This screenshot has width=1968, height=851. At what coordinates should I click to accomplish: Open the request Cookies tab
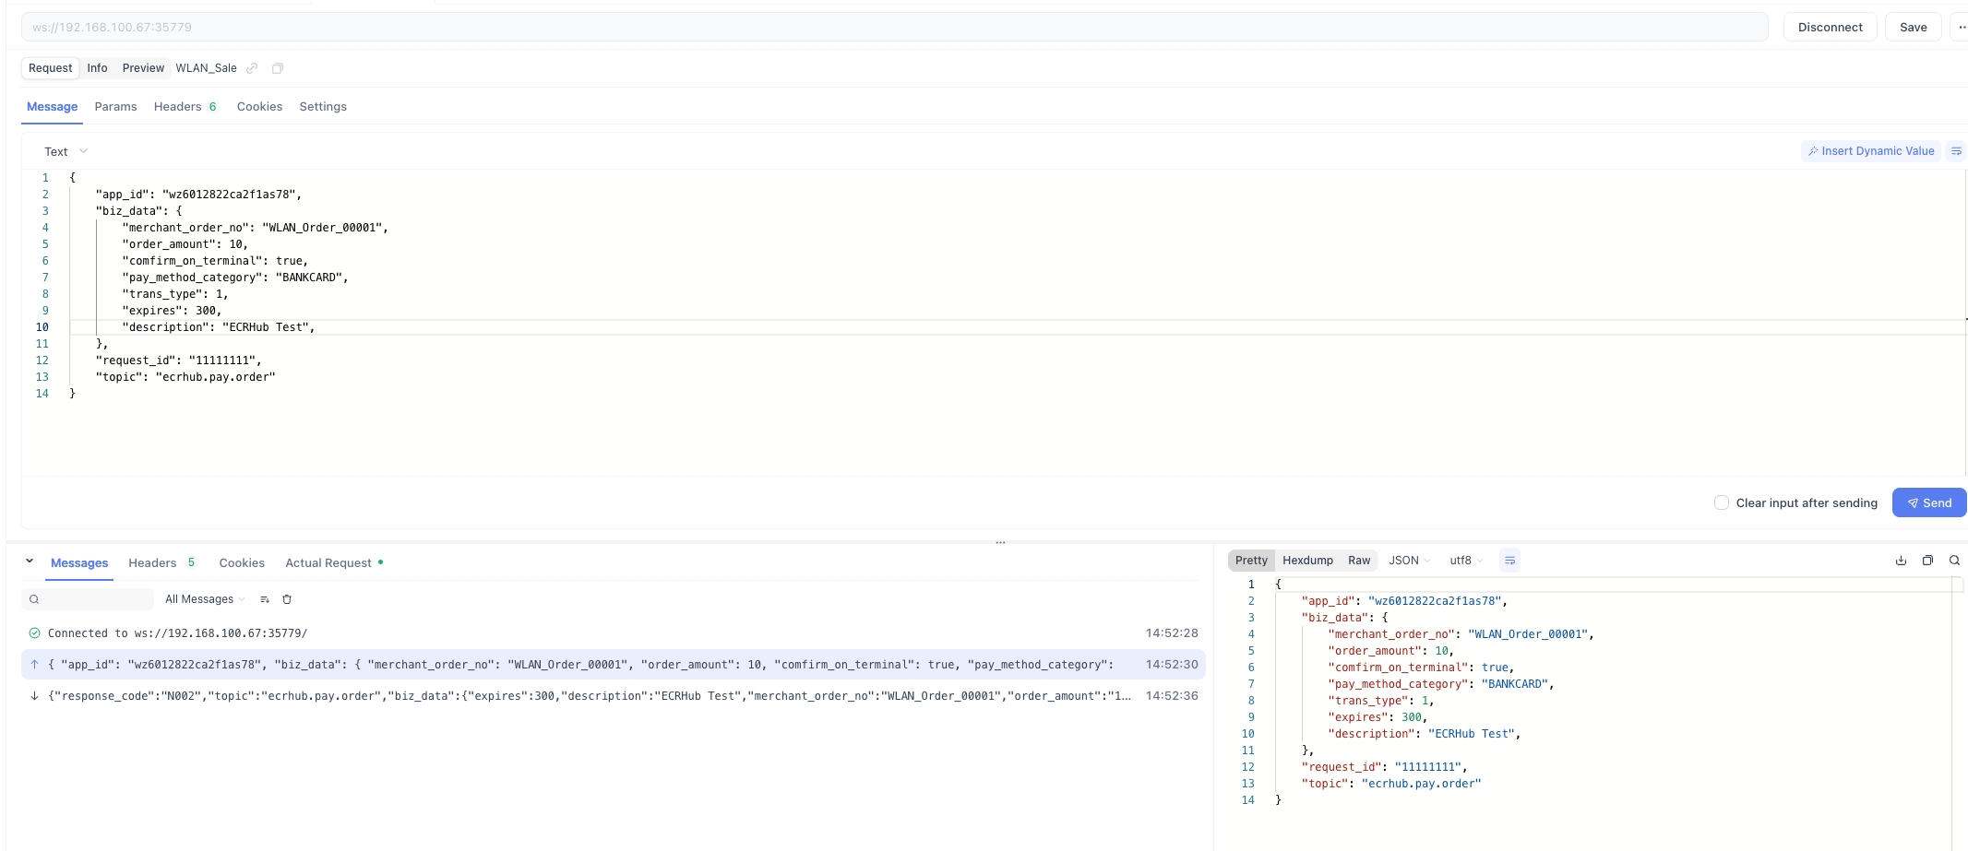pyautogui.click(x=259, y=107)
